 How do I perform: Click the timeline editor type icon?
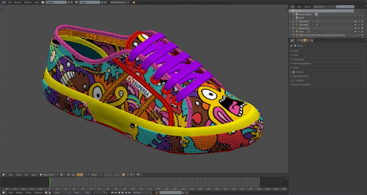click(x=4, y=192)
